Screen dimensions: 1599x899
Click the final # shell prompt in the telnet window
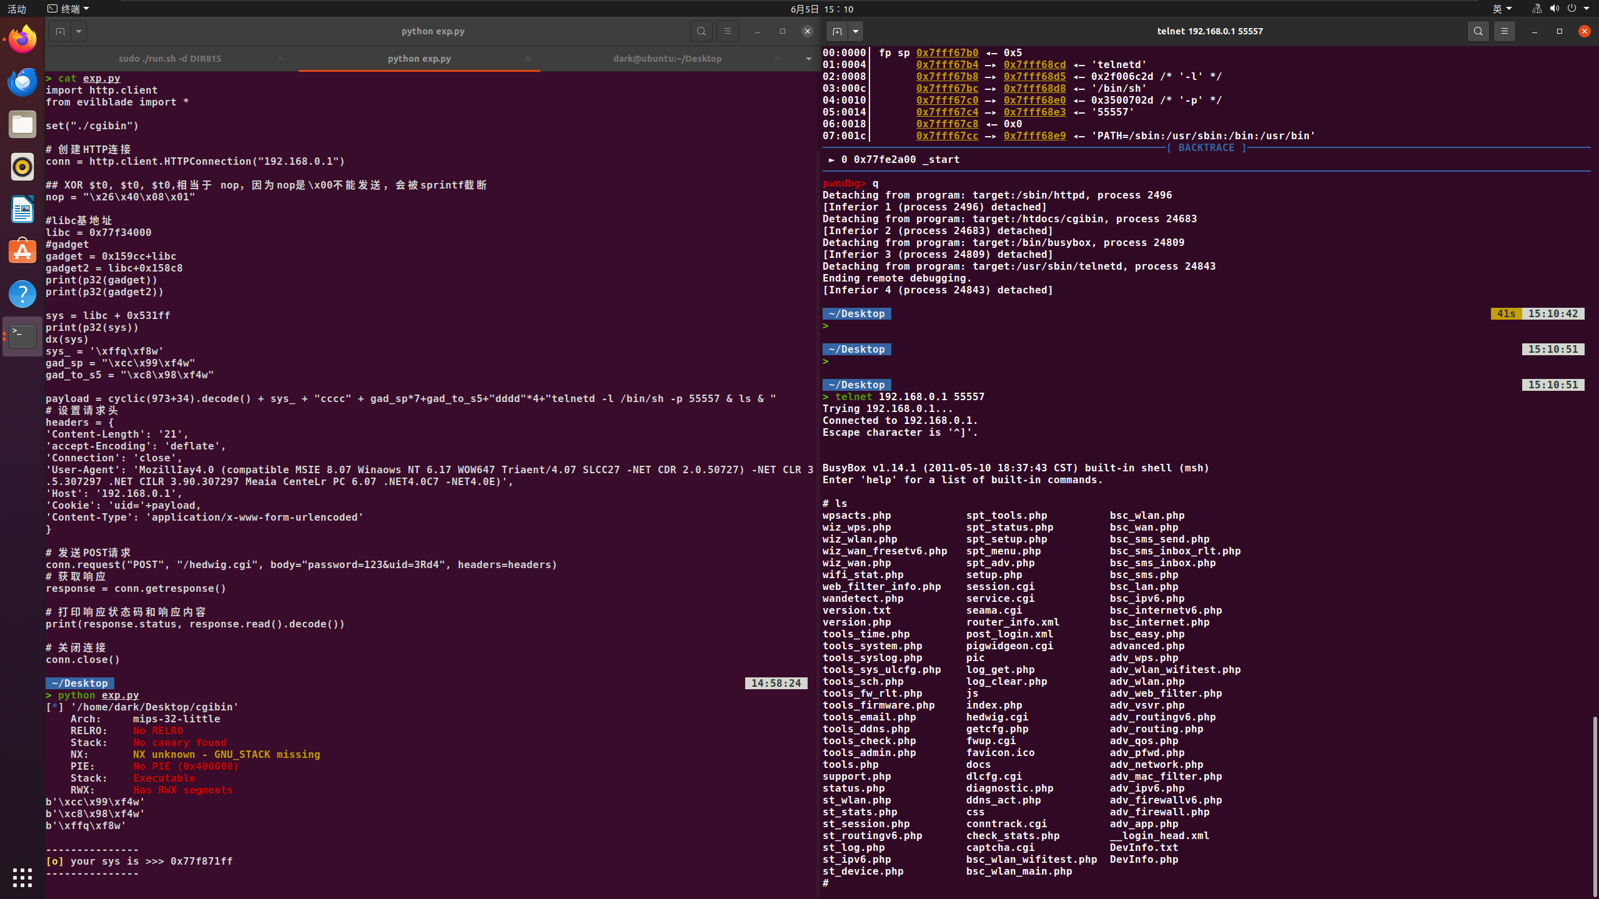pos(826,883)
